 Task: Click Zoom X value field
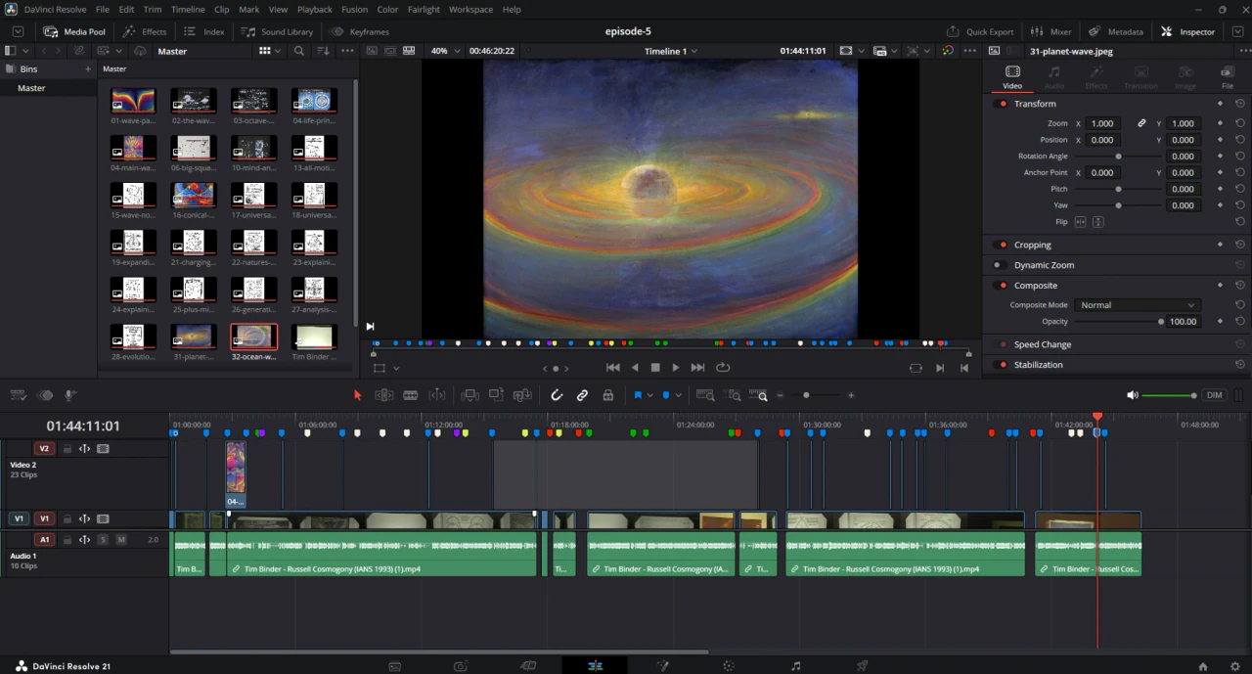tap(1102, 124)
